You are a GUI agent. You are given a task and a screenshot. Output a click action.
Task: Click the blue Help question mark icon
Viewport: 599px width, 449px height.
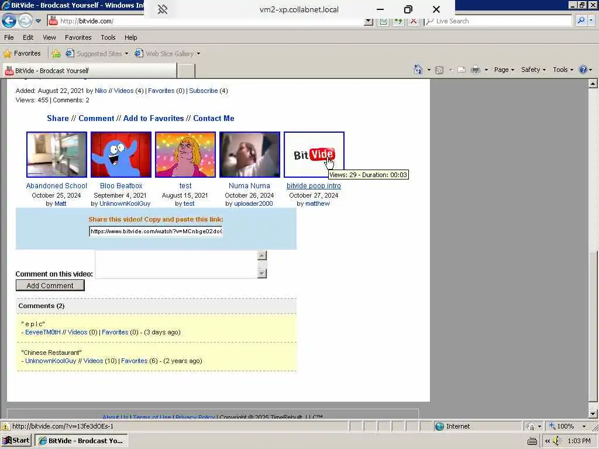pyautogui.click(x=583, y=70)
